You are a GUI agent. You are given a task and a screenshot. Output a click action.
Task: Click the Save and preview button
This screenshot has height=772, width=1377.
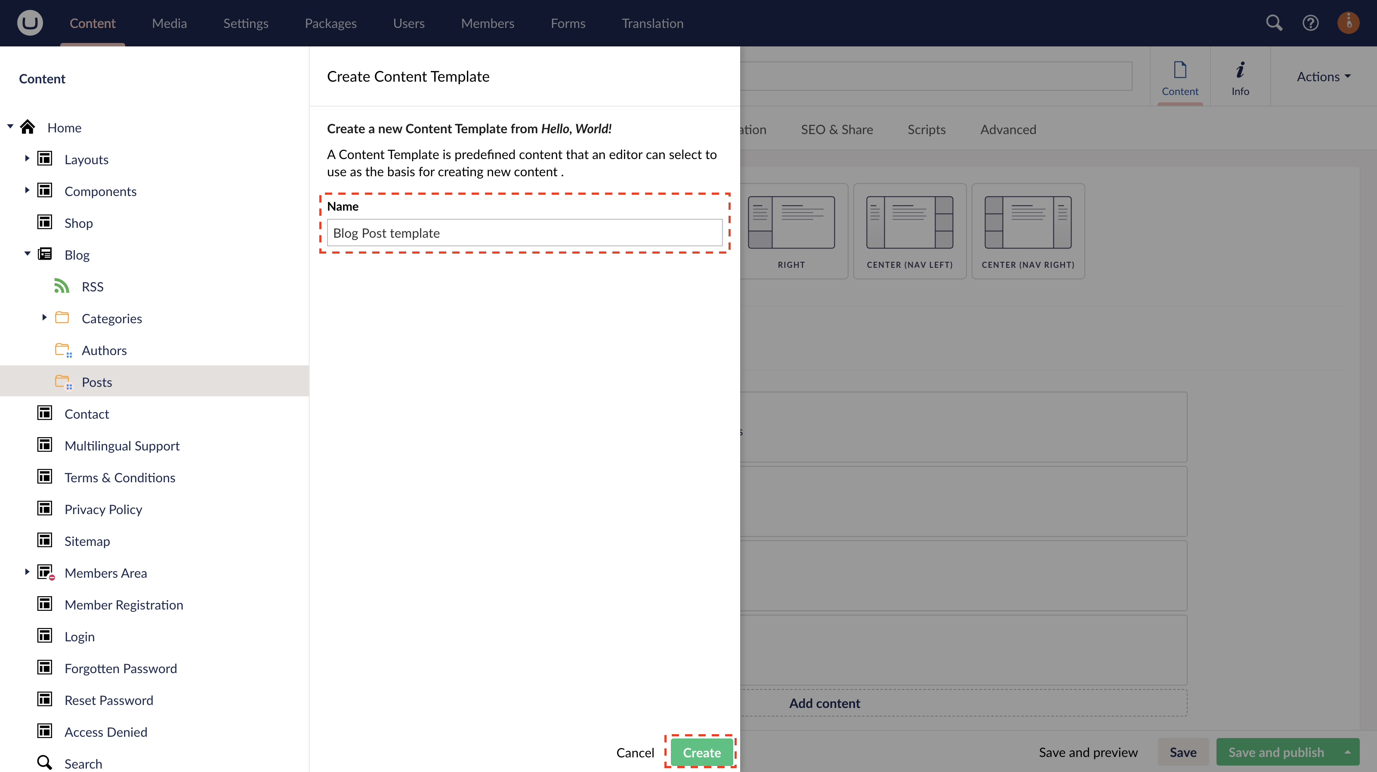click(1088, 752)
